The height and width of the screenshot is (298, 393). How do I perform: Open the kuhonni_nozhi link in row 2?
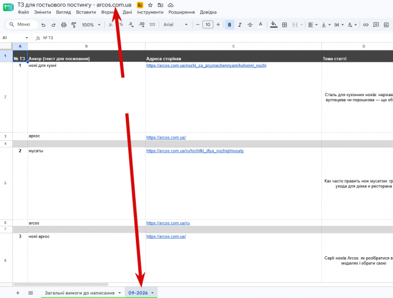coord(206,65)
